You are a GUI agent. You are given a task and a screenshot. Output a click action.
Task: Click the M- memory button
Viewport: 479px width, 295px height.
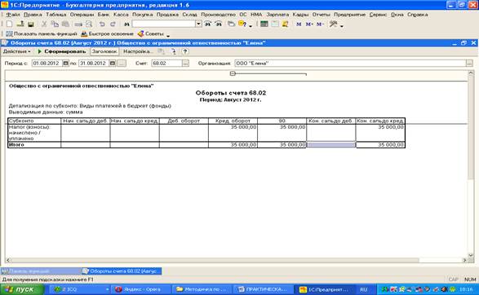tap(320, 24)
